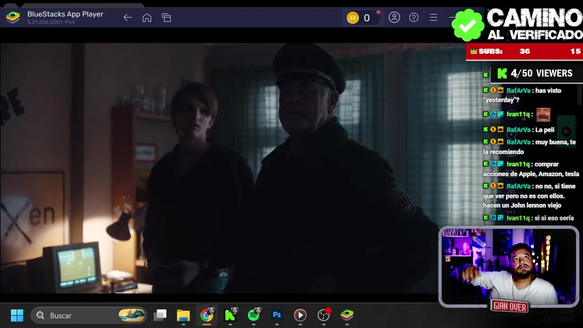
Task: Click the "GIAN OVER" name label
Action: 510,307
